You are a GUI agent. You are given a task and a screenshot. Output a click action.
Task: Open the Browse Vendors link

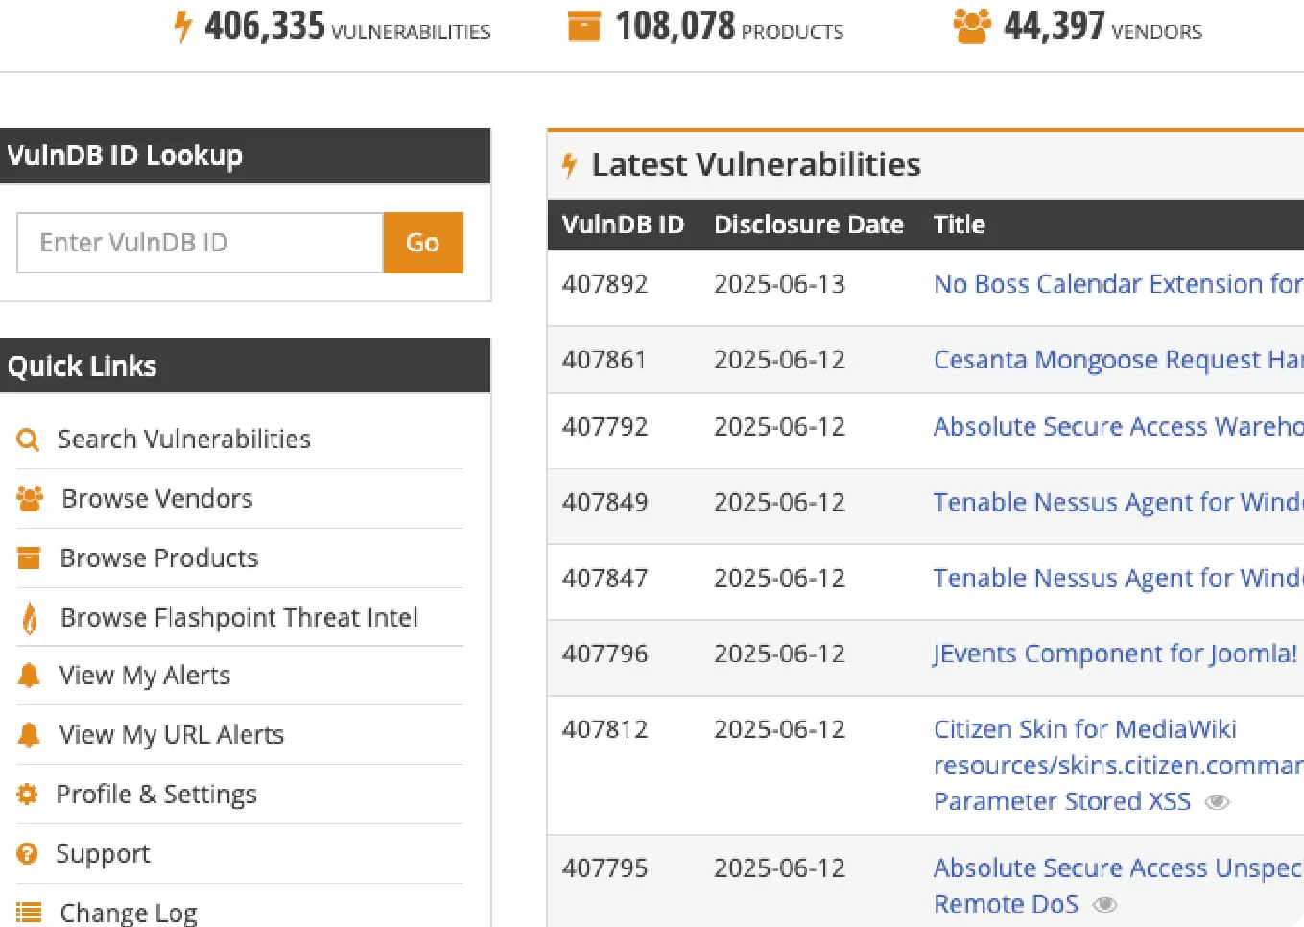coord(157,499)
